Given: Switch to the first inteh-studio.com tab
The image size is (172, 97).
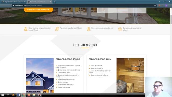Looking at the screenshot, I should [x=14, y=2].
